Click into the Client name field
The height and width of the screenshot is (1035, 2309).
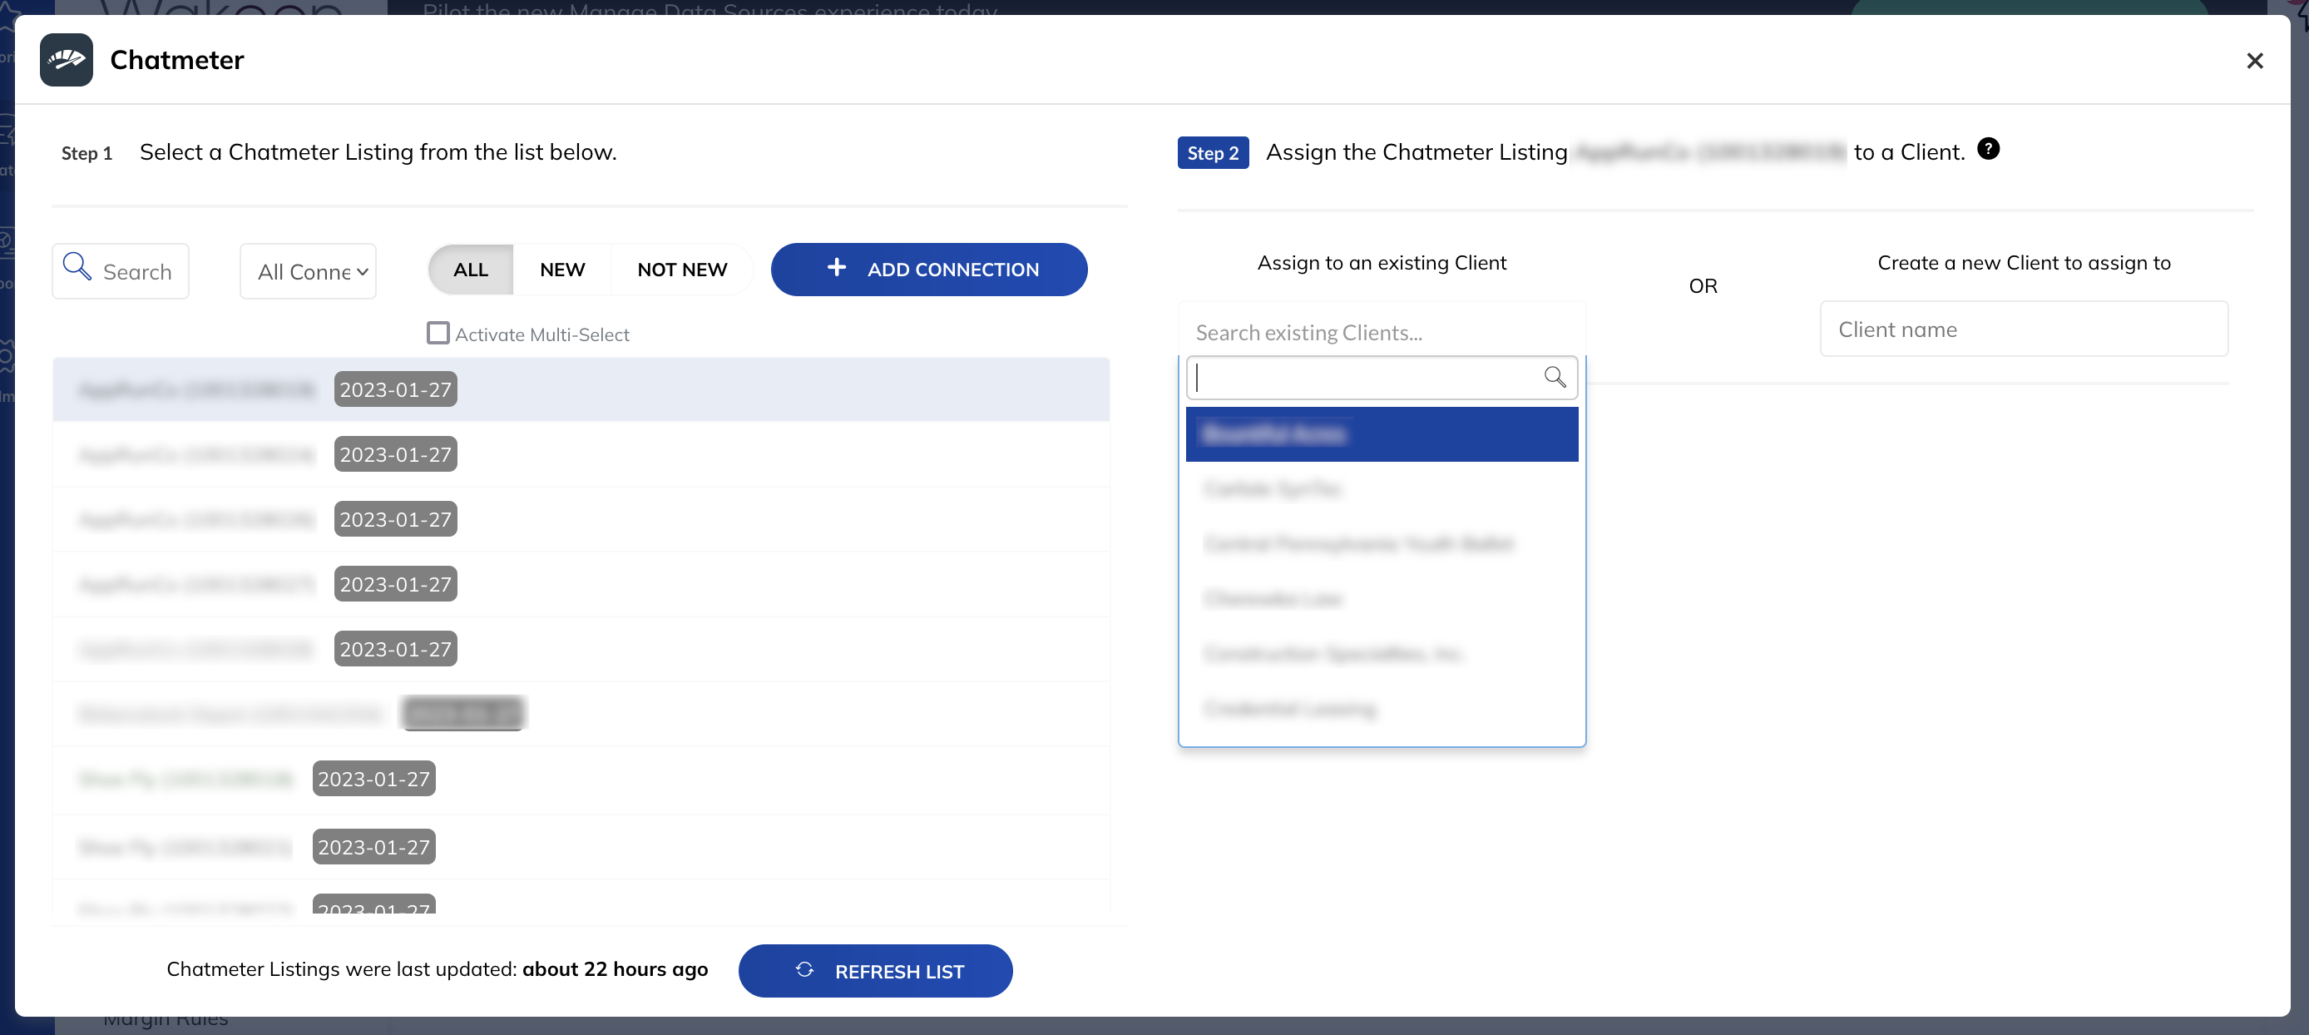click(x=2023, y=329)
